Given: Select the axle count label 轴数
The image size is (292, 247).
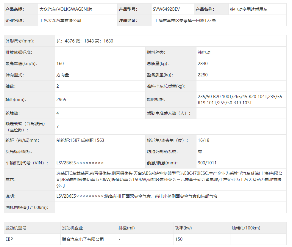Looking at the screenshot, I should (x=11, y=86).
